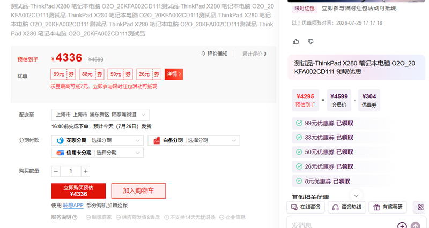
Task: Click the 在线咨询 chat icon
Action: coord(294,207)
